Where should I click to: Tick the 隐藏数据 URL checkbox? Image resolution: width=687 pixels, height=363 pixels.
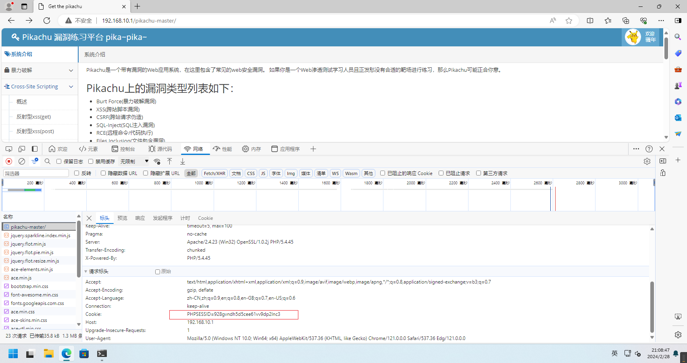point(103,173)
